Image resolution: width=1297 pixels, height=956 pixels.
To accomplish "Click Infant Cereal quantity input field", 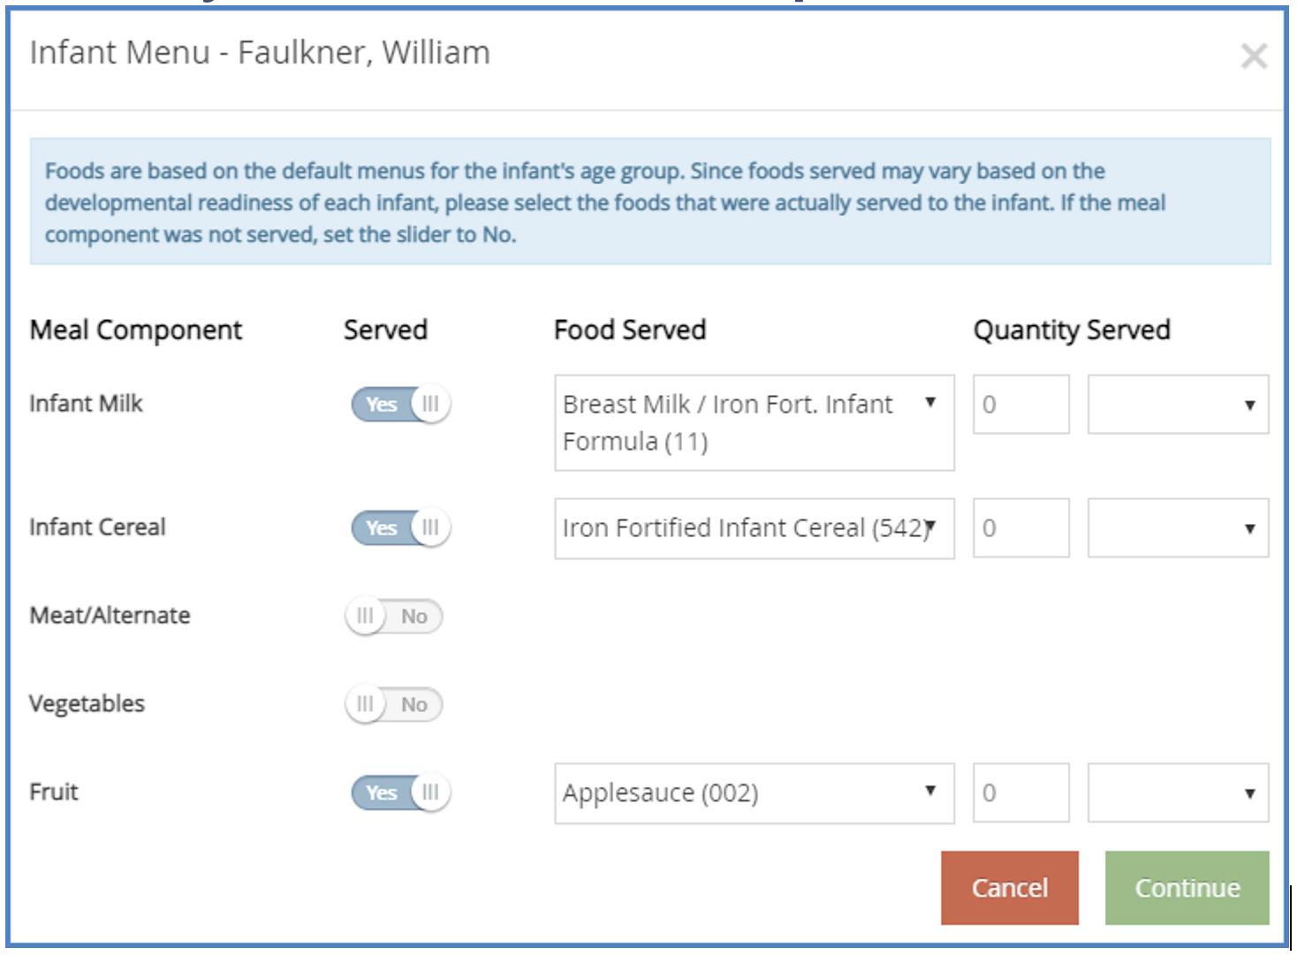I will click(x=1020, y=528).
